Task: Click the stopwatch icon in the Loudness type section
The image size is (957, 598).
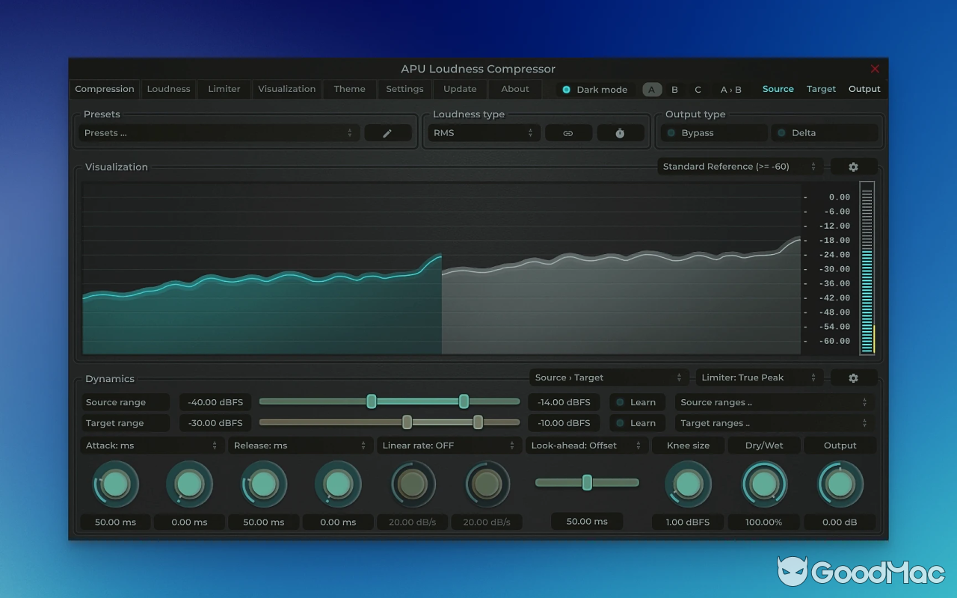Action: click(621, 132)
